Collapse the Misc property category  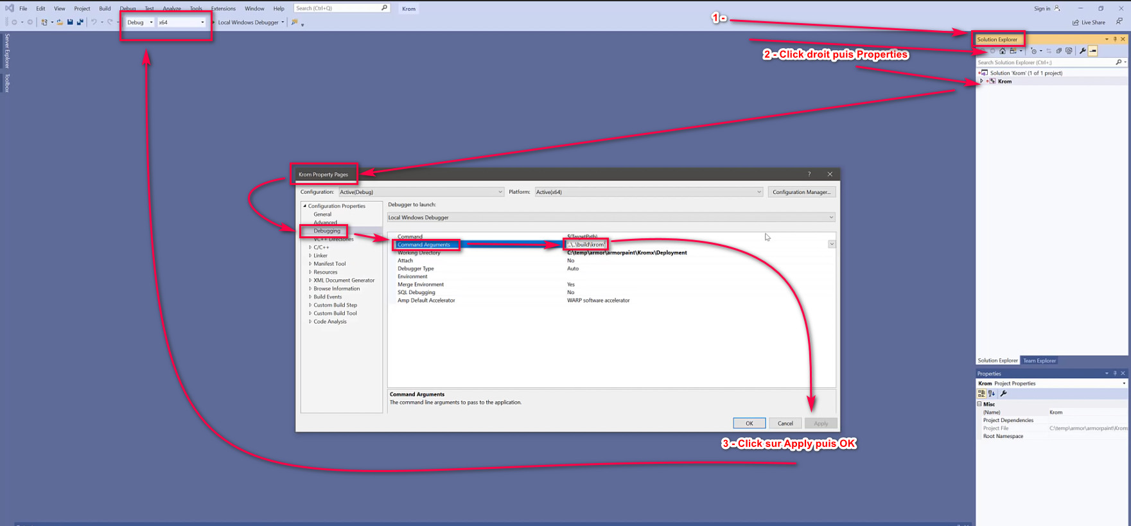coord(979,404)
